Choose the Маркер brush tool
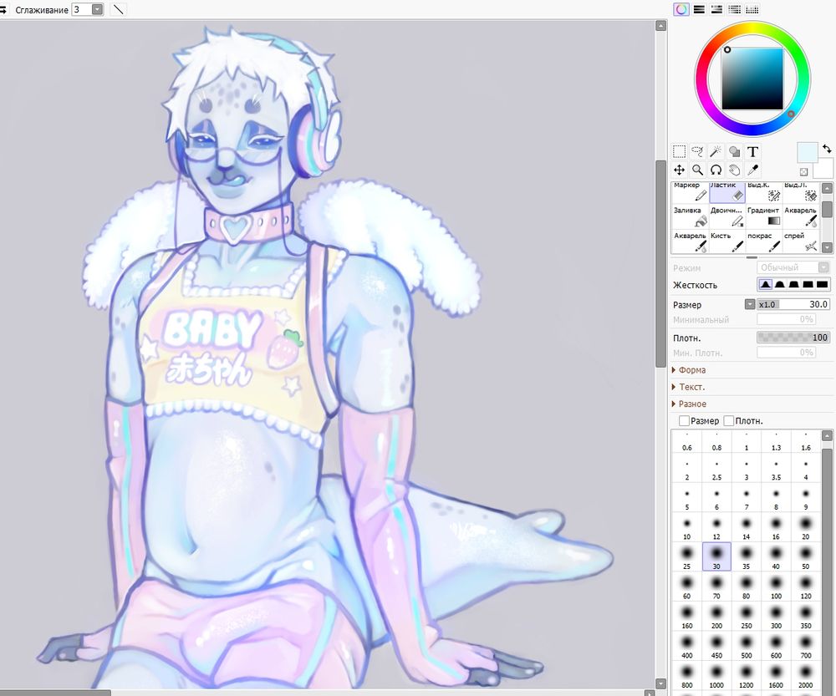 (x=690, y=192)
